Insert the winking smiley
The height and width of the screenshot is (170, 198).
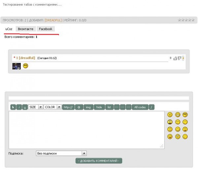point(185,137)
